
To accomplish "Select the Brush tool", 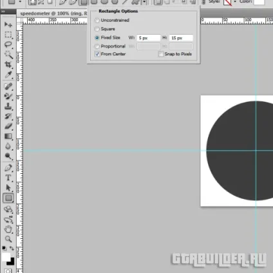I will point(8,96).
